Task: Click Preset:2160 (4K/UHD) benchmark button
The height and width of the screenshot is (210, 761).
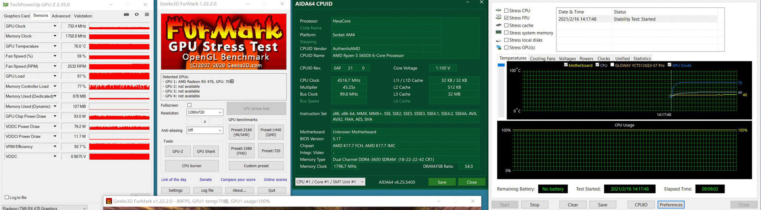Action: pyautogui.click(x=241, y=132)
